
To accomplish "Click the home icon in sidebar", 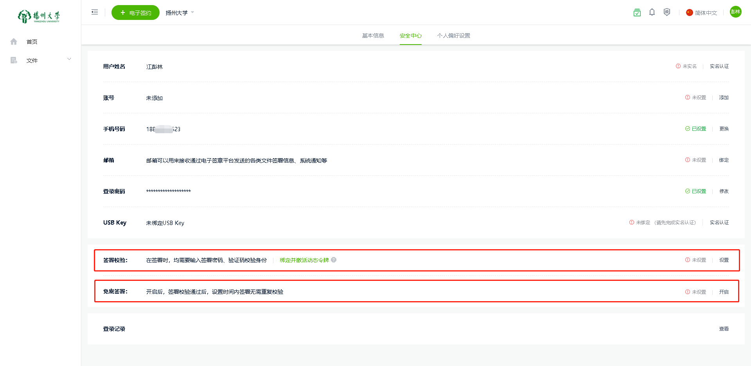I will pos(14,42).
